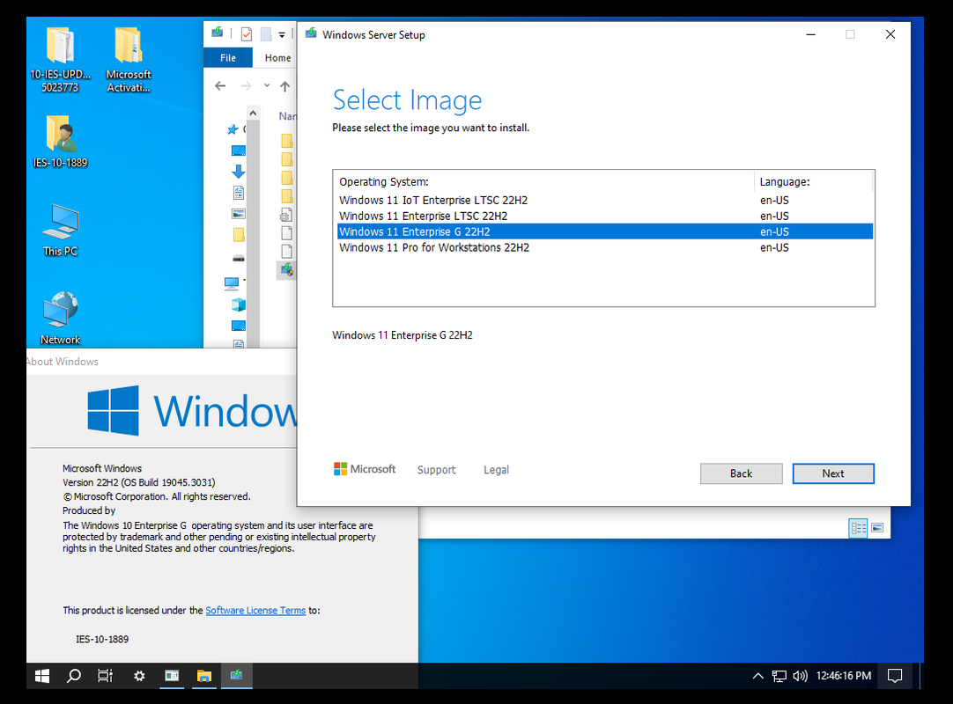Switch Explorer to details view

(858, 528)
